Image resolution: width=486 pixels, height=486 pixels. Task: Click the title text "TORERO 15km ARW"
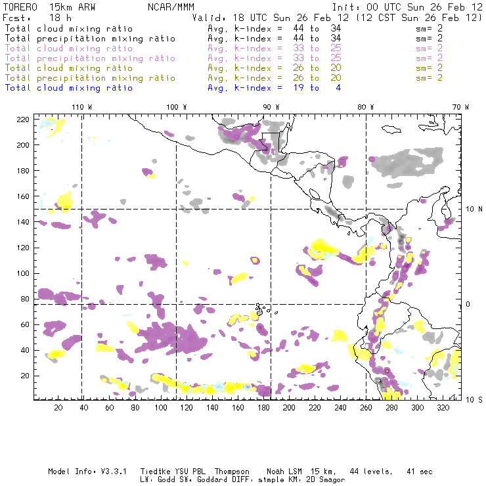[49, 7]
